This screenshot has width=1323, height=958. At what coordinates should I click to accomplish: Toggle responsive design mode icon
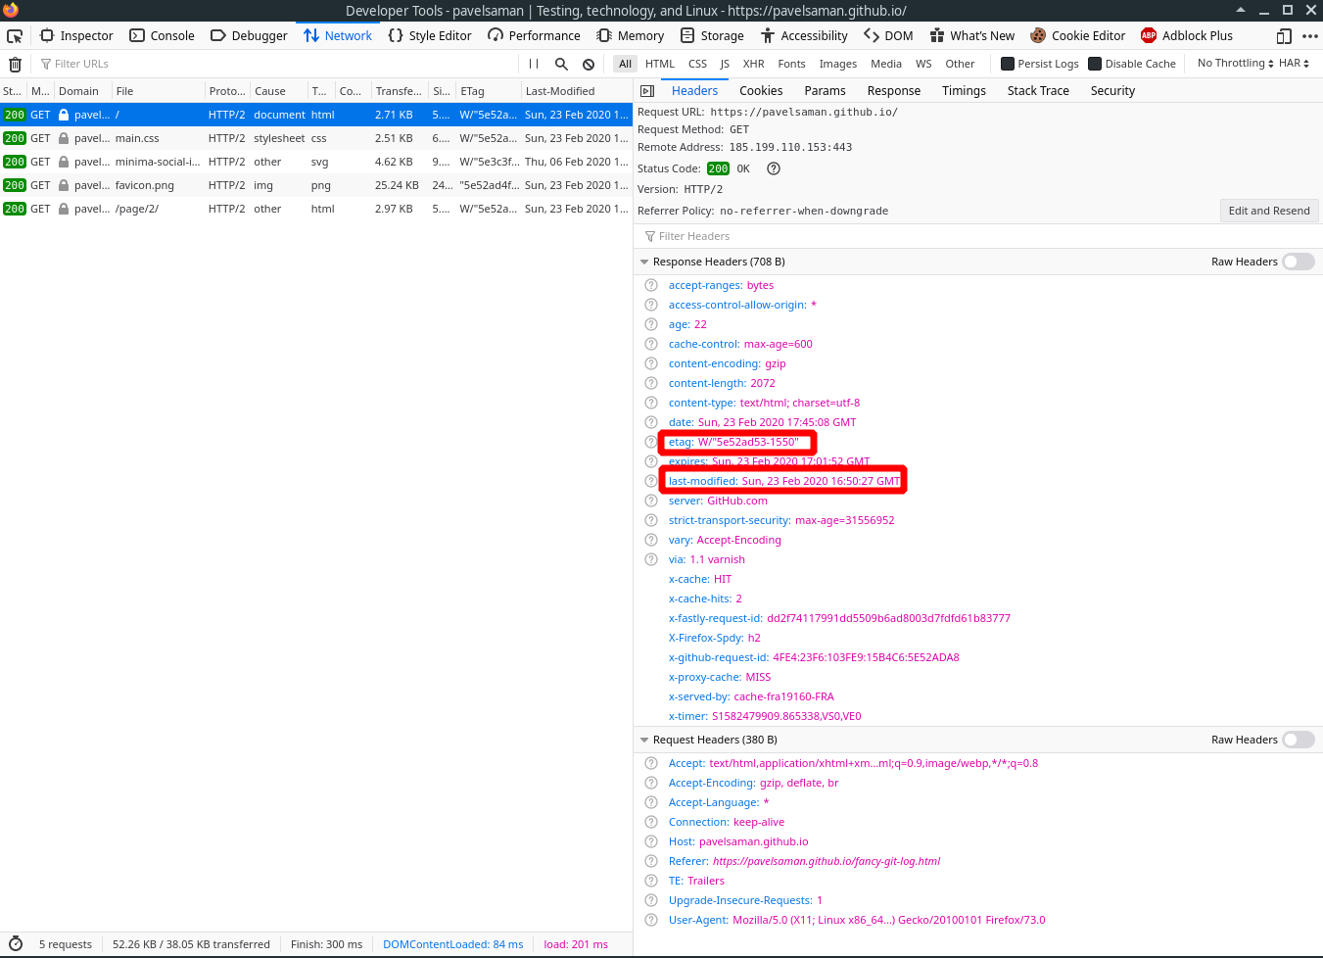[x=1284, y=36]
